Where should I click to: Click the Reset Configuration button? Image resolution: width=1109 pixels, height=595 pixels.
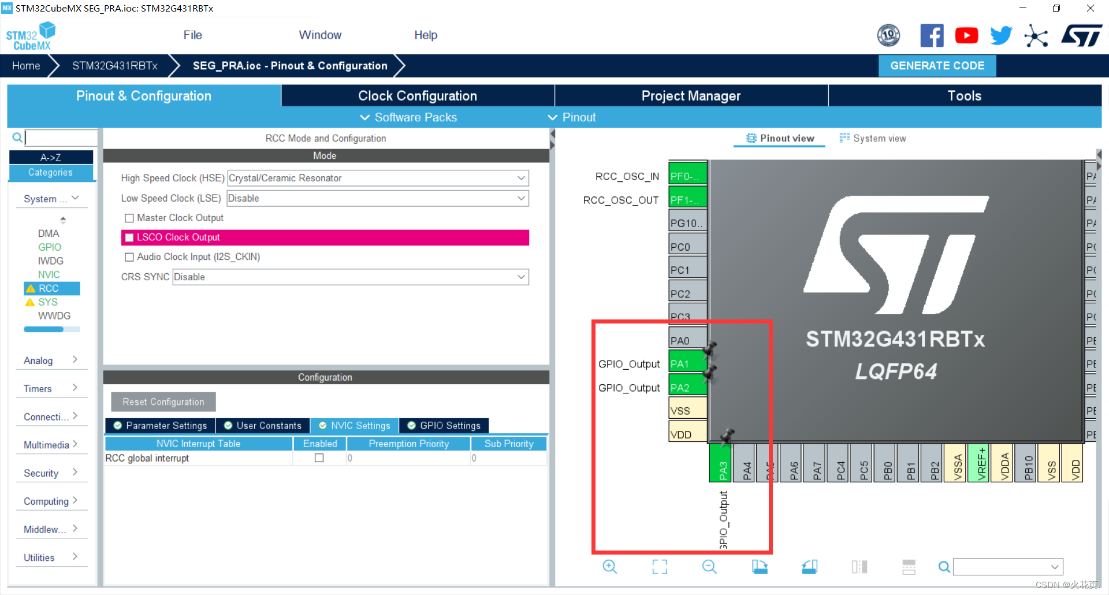pos(163,402)
